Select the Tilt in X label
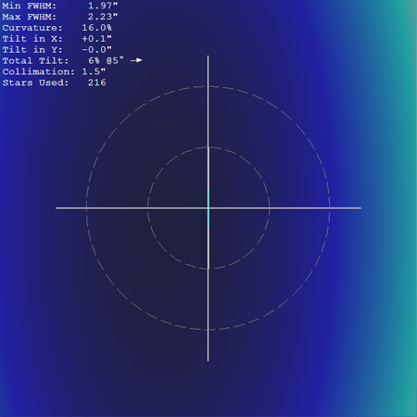Viewport: 417px width, 417px height. click(32, 39)
